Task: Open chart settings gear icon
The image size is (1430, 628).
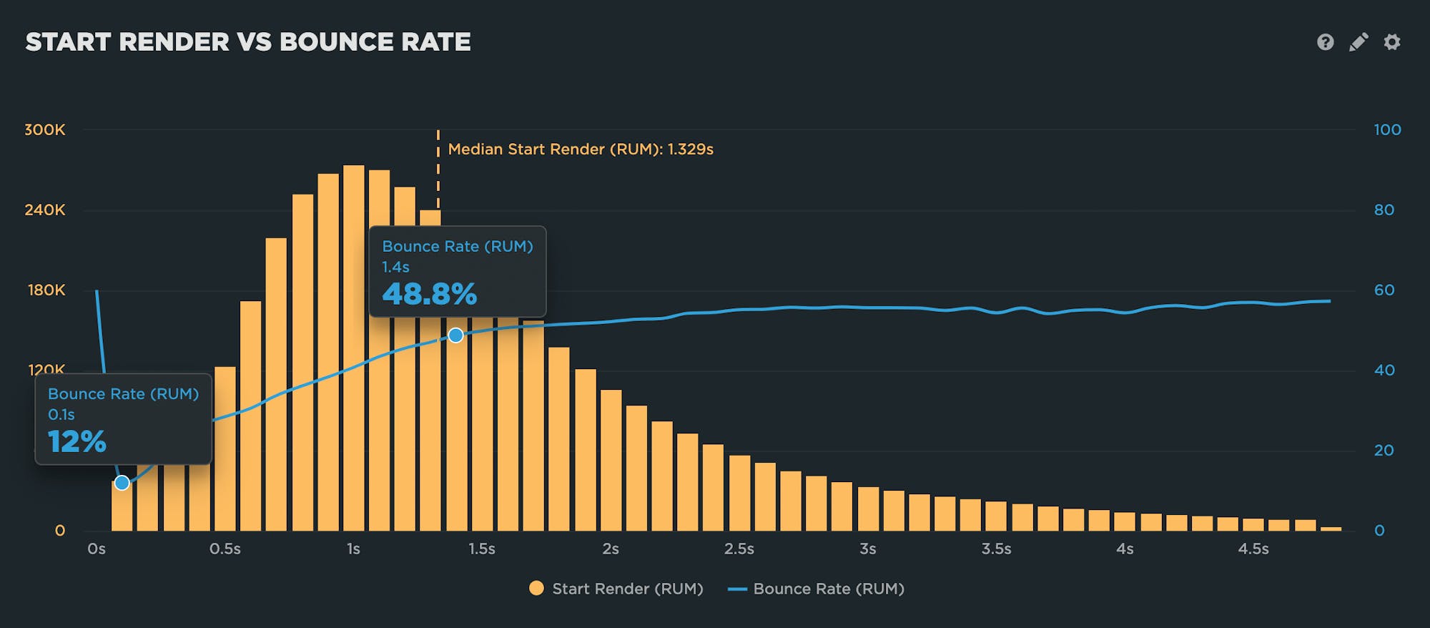Action: click(1391, 42)
